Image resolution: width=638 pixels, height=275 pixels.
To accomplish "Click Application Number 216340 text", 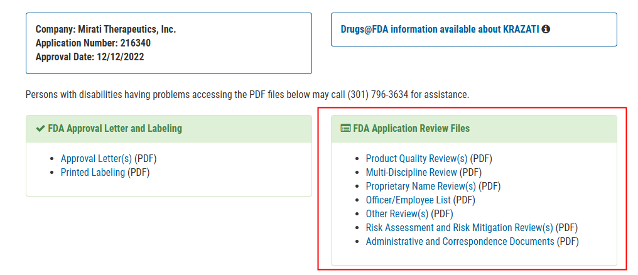I will point(93,43).
